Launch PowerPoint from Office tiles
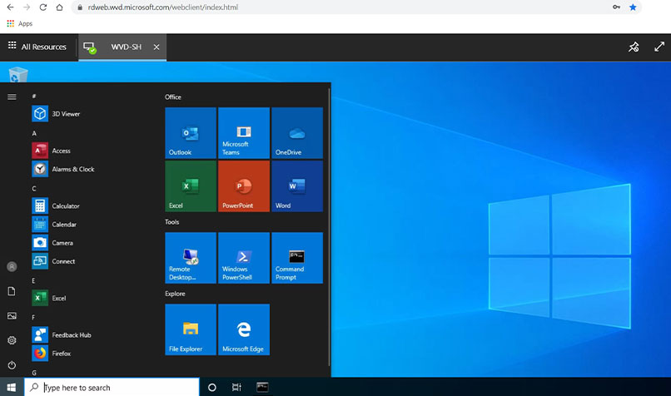 point(243,186)
